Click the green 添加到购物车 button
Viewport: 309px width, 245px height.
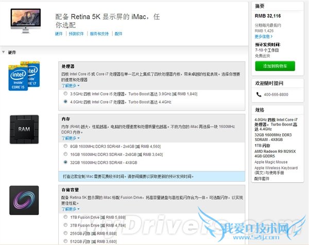click(275, 66)
